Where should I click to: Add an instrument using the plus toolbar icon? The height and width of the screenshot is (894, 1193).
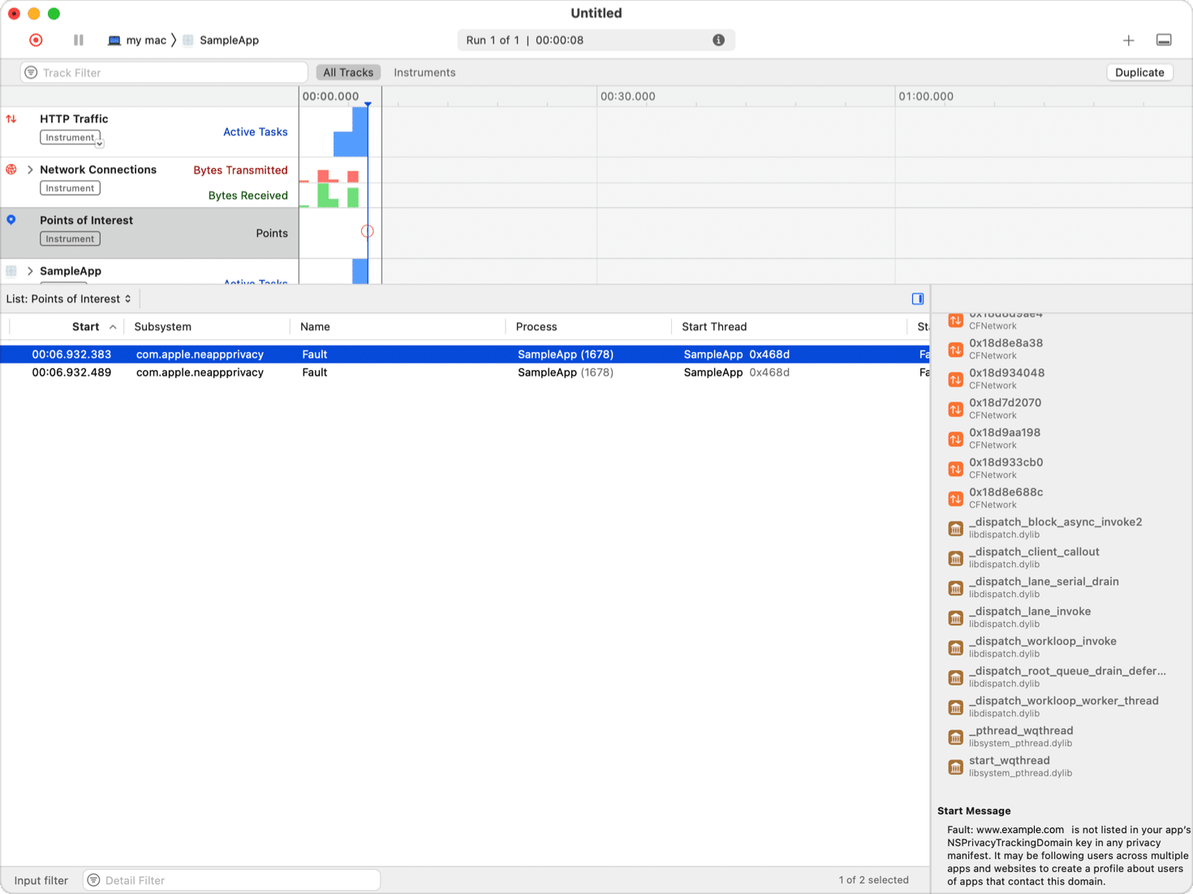point(1129,40)
